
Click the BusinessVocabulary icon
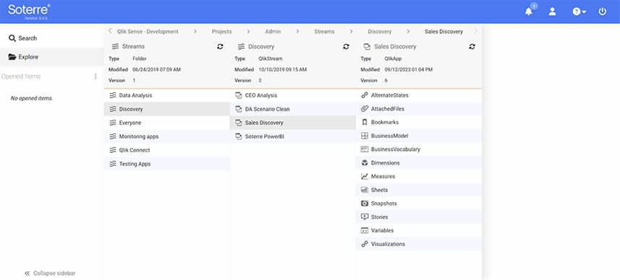click(x=365, y=149)
